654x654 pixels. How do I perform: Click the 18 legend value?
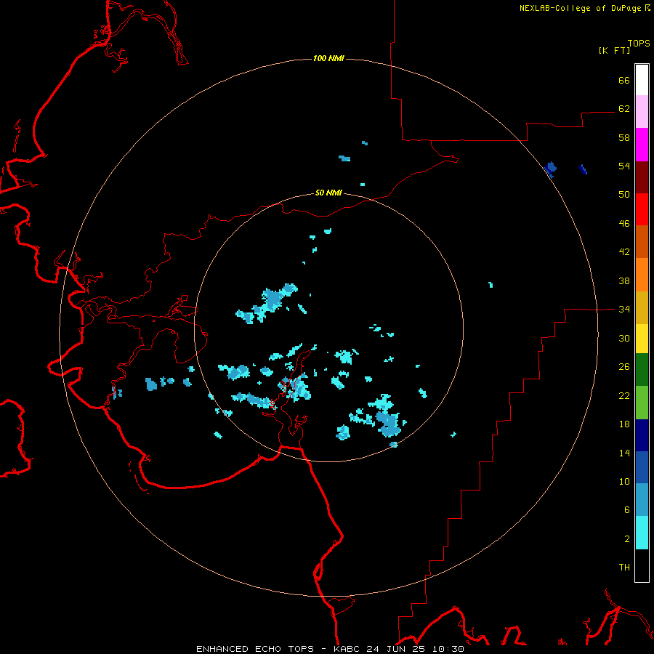click(624, 424)
